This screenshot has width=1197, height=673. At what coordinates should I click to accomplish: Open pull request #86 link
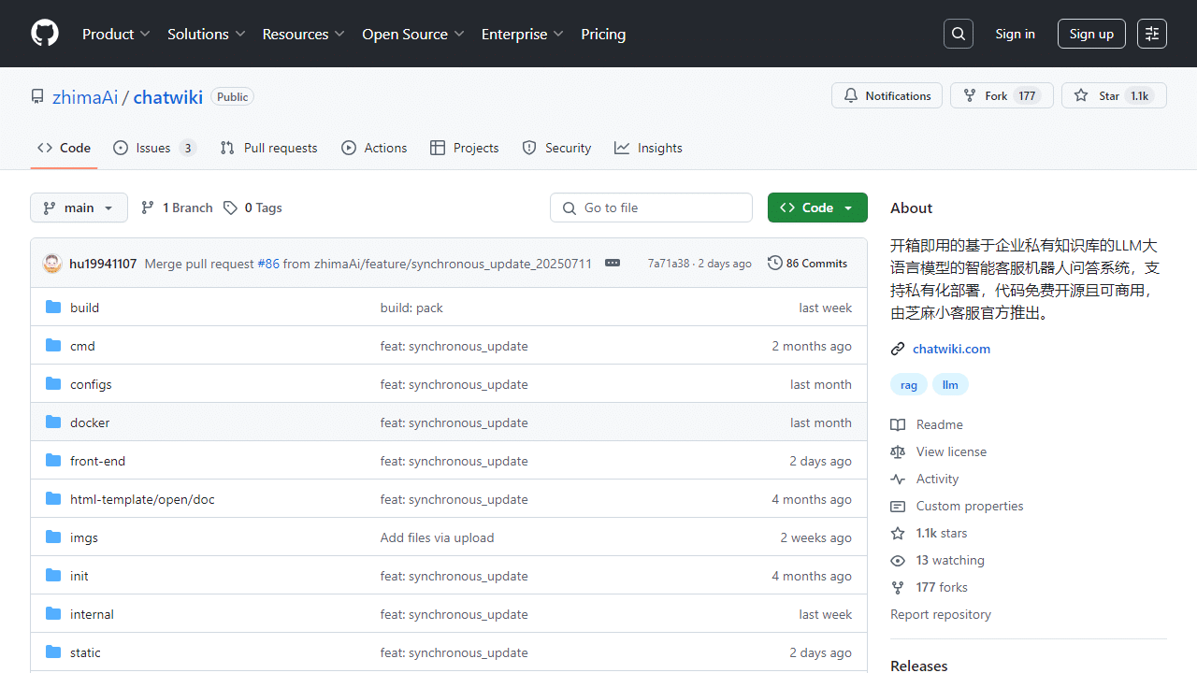coord(268,264)
